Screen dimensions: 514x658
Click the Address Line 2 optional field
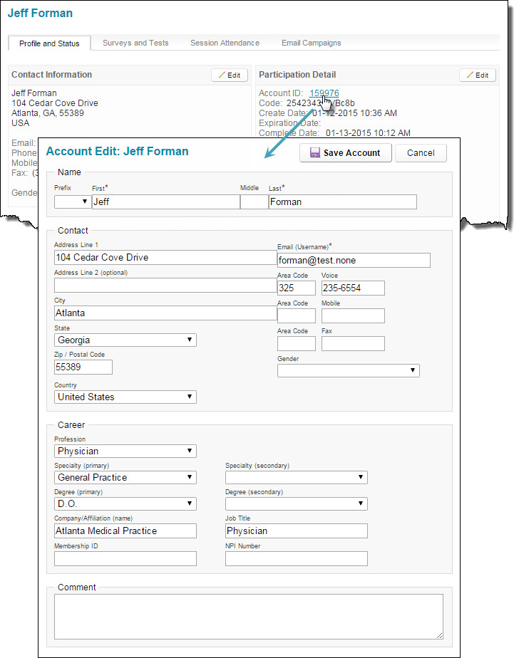[165, 286]
